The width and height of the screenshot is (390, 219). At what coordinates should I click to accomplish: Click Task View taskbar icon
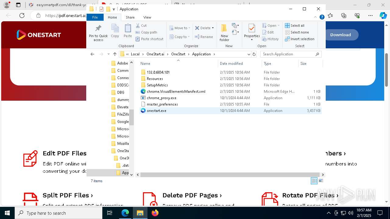pyautogui.click(x=110, y=213)
